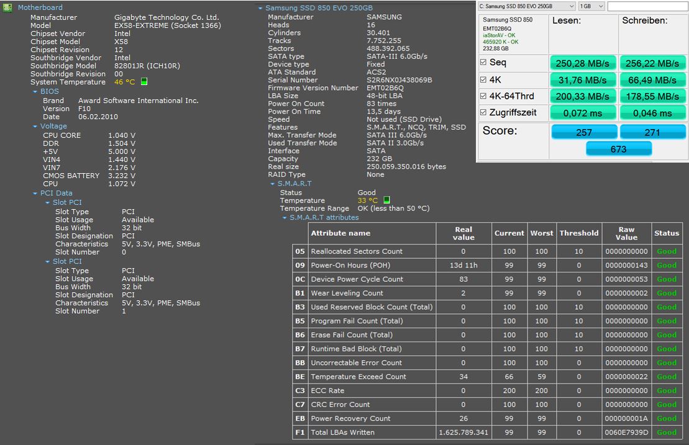Select the ECC Rate row
Screen dimensions: 689x445
(487, 390)
